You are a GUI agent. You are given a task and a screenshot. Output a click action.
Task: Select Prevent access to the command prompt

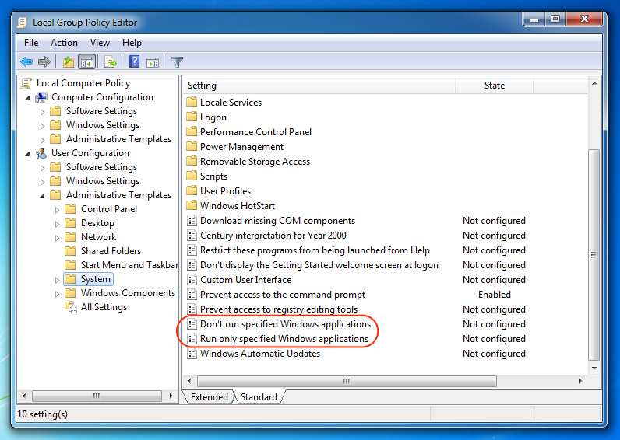pyautogui.click(x=282, y=295)
